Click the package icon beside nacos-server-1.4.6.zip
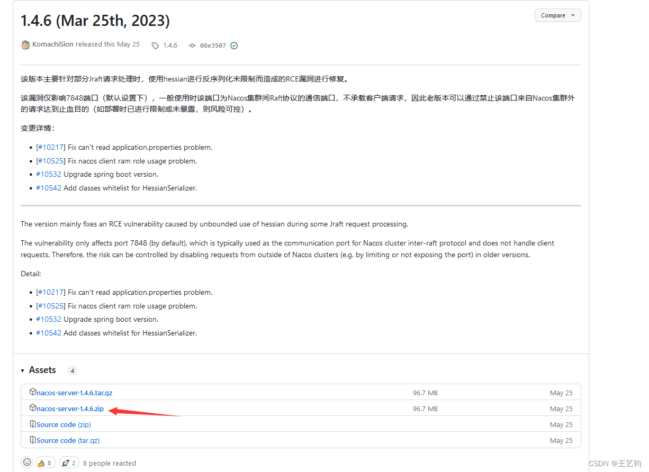The width and height of the screenshot is (649, 472). (33, 408)
